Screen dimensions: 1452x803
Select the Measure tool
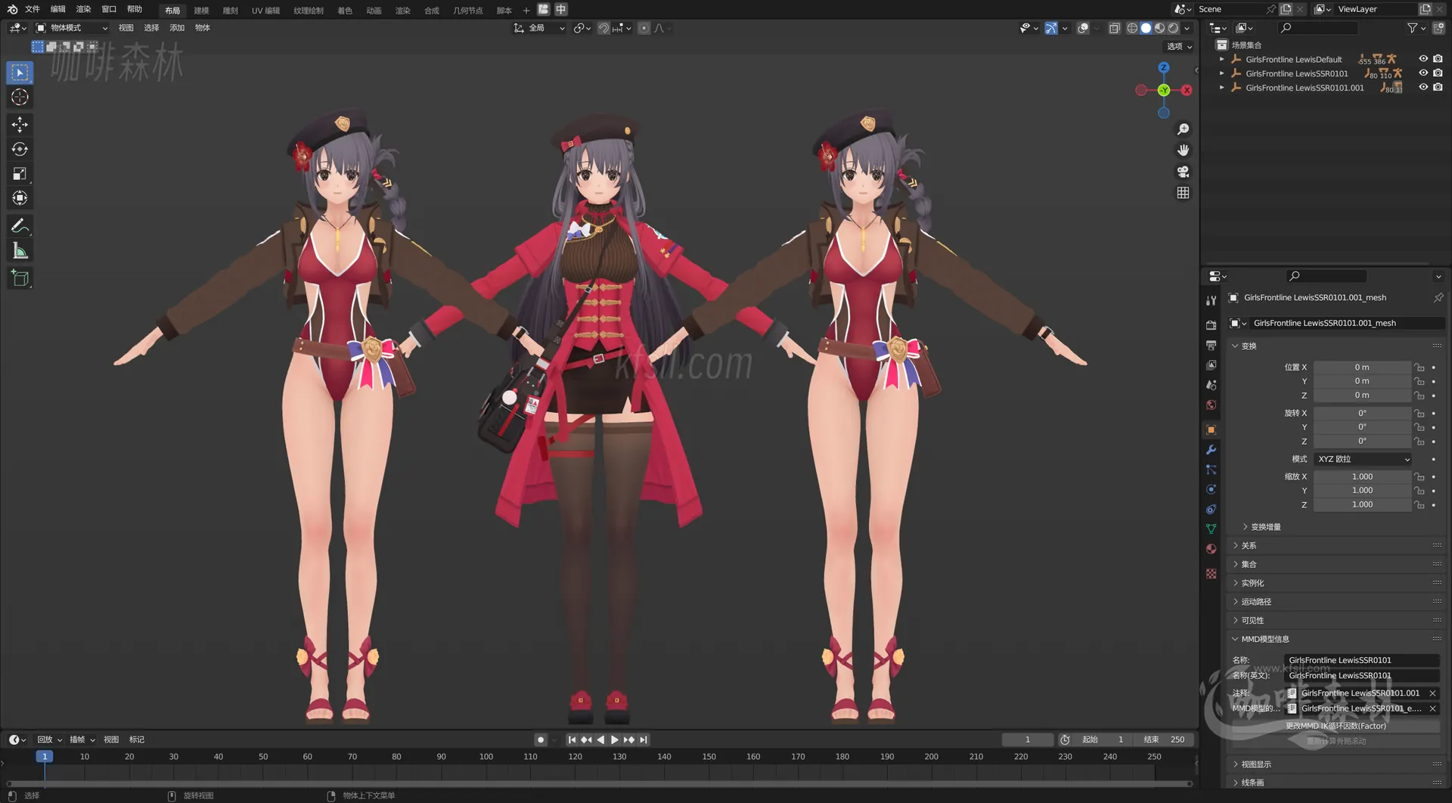pyautogui.click(x=19, y=250)
